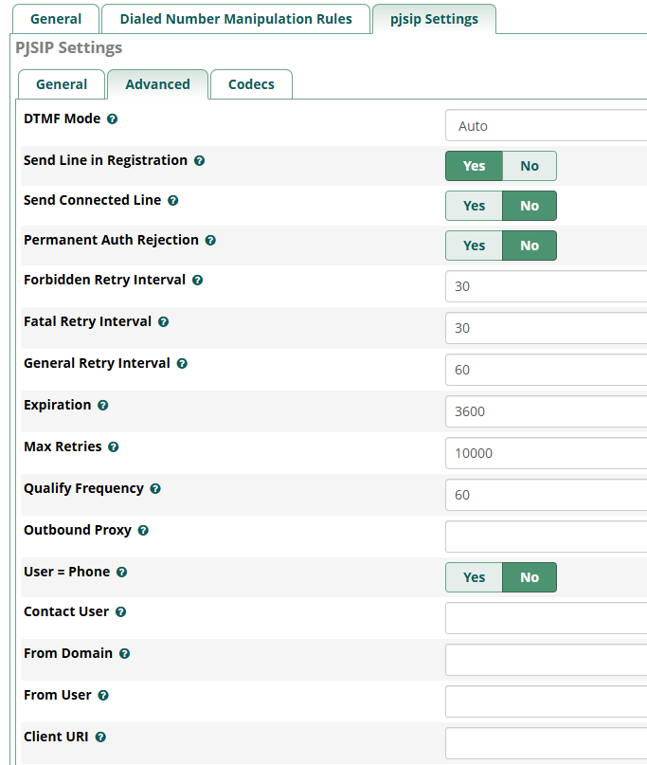647x765 pixels.
Task: Set Permanent Auth Rejection to Yes
Action: tap(474, 246)
